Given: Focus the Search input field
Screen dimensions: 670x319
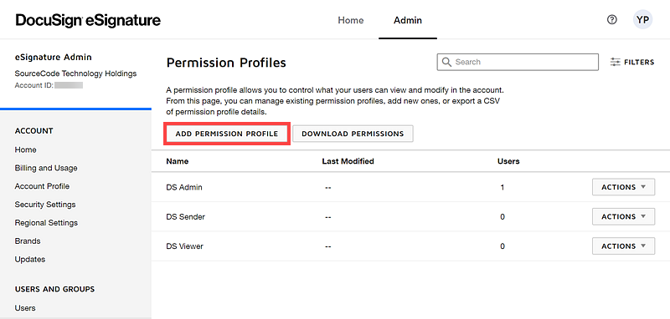Looking at the screenshot, I should coord(518,62).
